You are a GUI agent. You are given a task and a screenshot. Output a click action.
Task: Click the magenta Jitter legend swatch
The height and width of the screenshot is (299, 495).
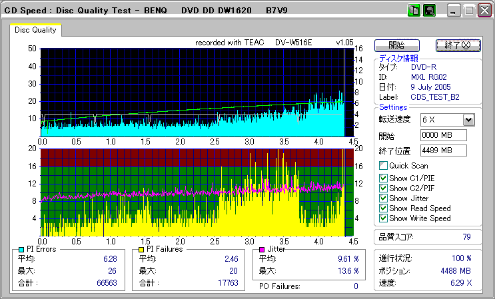click(261, 249)
